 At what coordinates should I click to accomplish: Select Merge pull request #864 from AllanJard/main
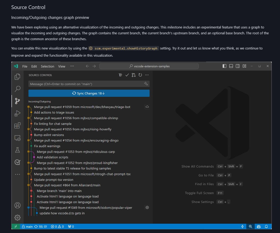tap(67, 185)
